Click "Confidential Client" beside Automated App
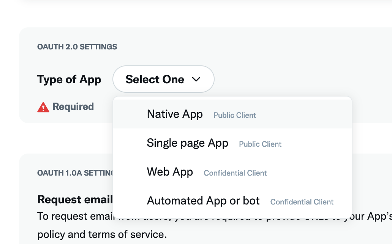Image resolution: width=392 pixels, height=244 pixels. coord(302,202)
